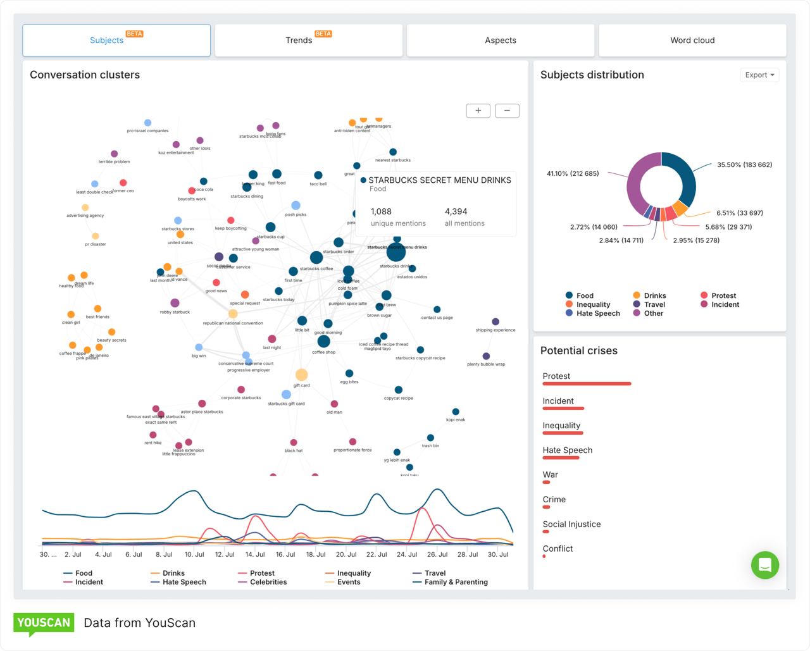Open the Export dropdown
The width and height of the screenshot is (810, 651).
click(759, 75)
